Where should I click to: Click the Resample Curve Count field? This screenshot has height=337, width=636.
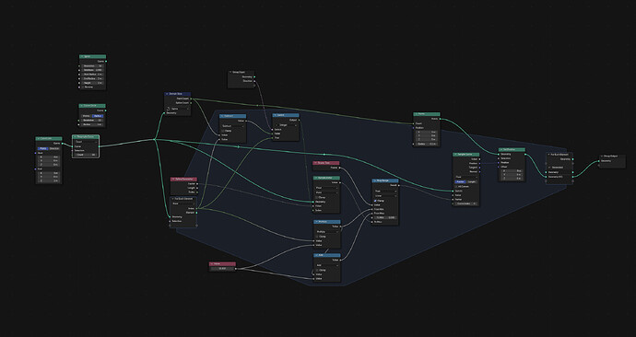(x=85, y=155)
